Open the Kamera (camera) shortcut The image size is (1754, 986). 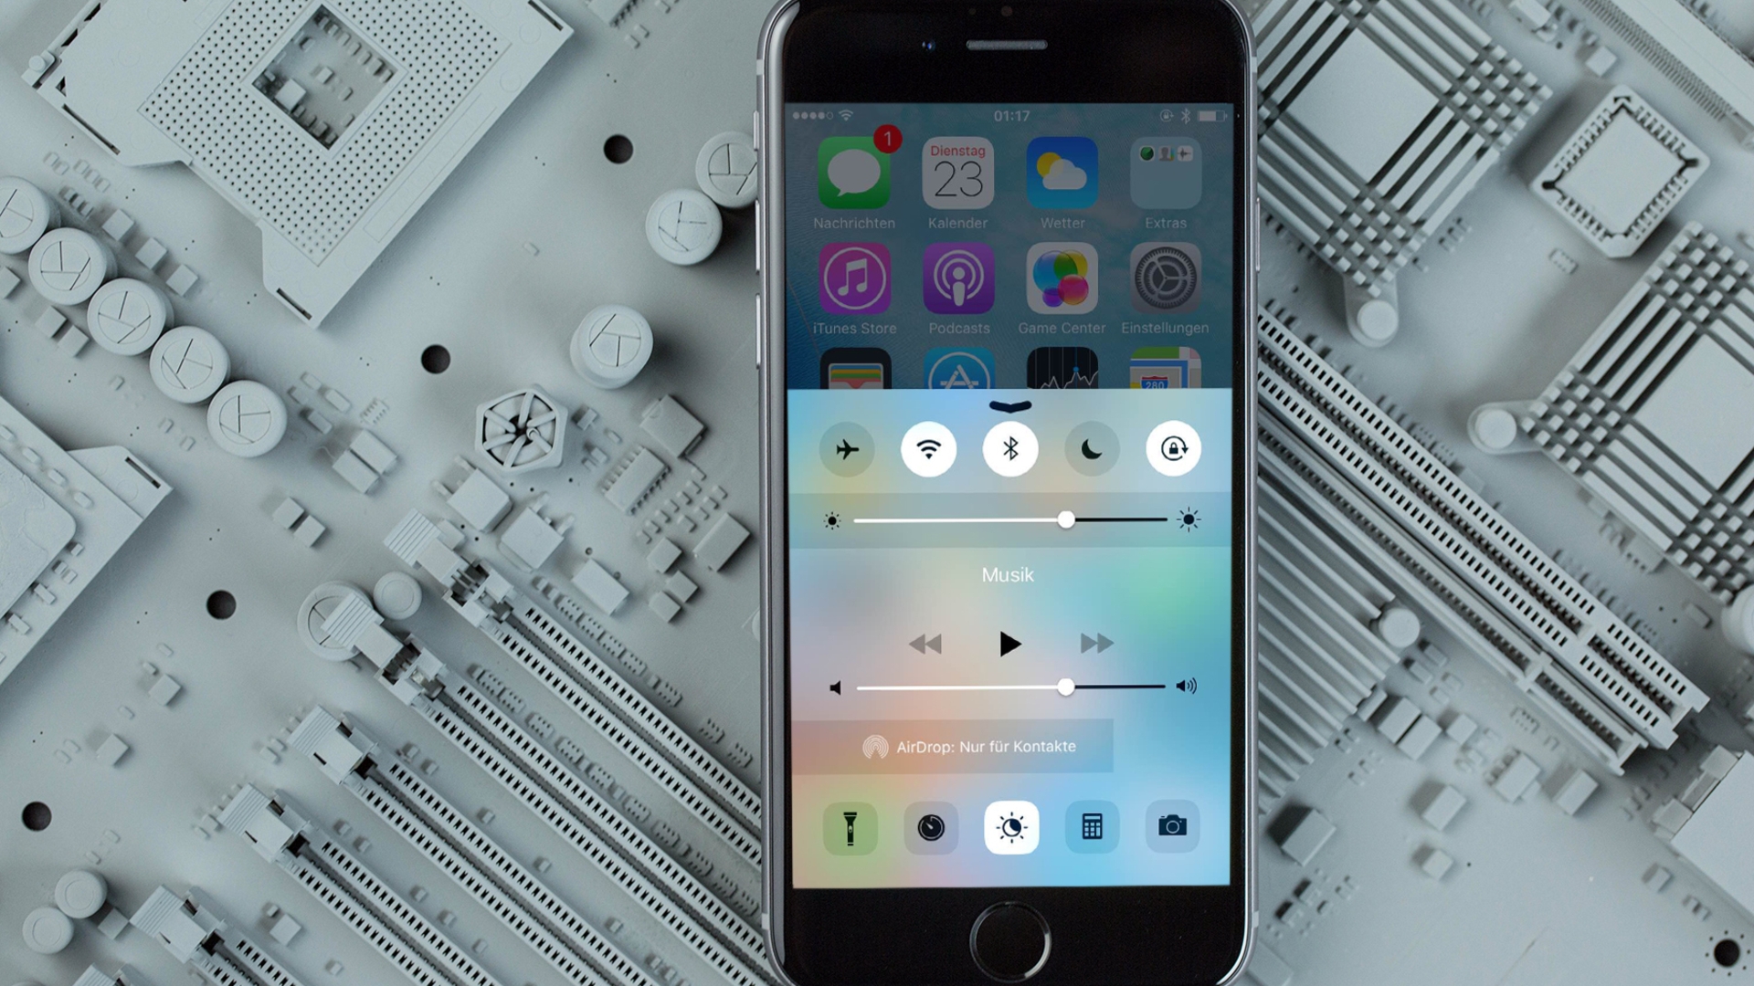[1171, 828]
